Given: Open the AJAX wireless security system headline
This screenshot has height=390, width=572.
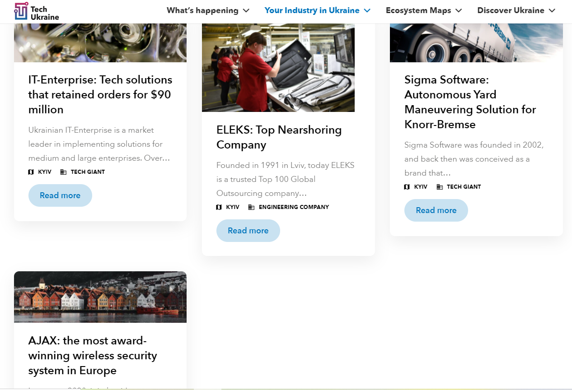Looking at the screenshot, I should (93, 355).
